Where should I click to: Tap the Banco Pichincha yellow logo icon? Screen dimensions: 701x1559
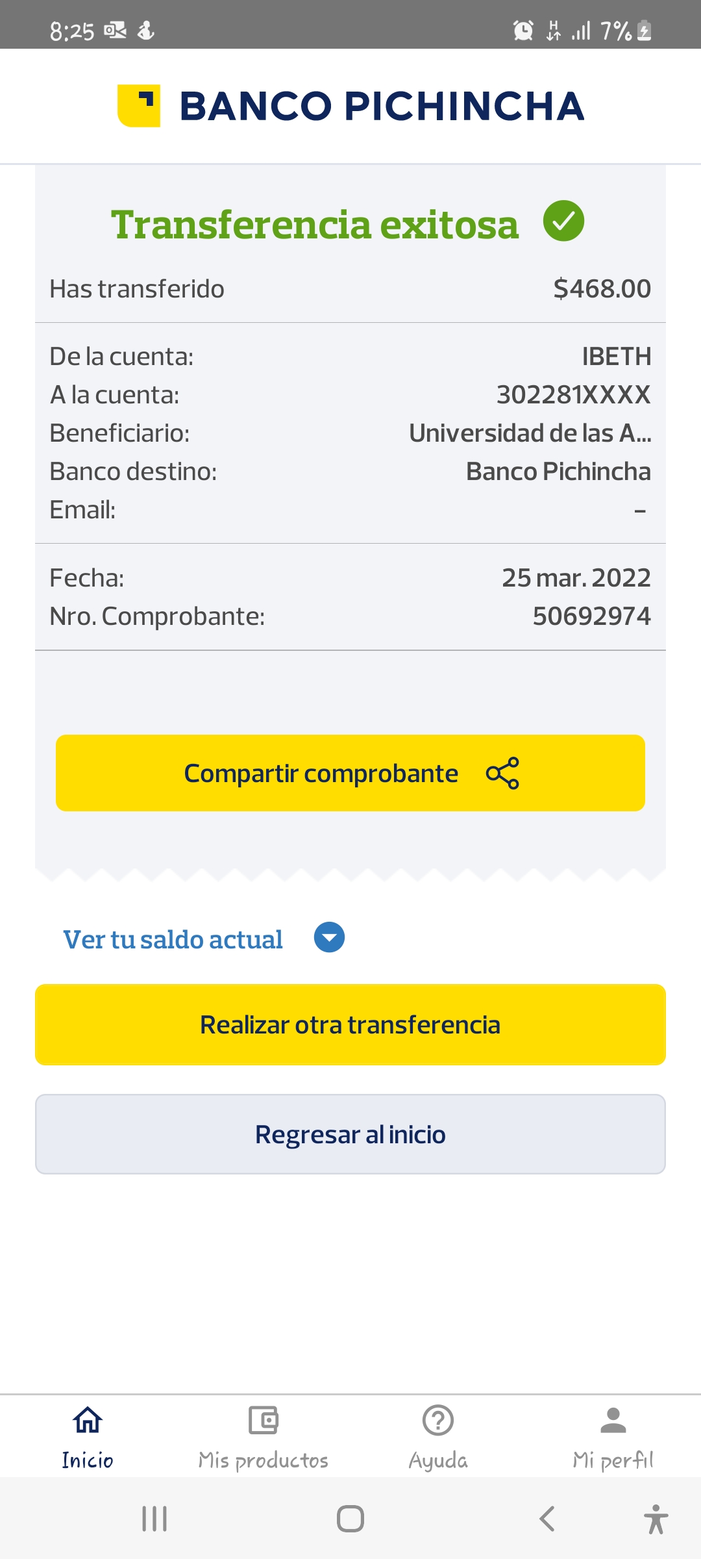[x=139, y=106]
